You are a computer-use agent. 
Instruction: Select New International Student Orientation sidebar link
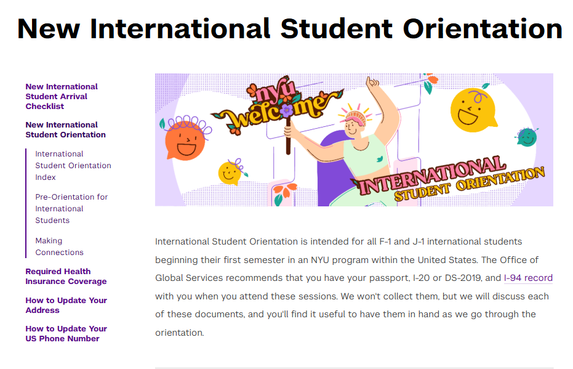coord(65,130)
